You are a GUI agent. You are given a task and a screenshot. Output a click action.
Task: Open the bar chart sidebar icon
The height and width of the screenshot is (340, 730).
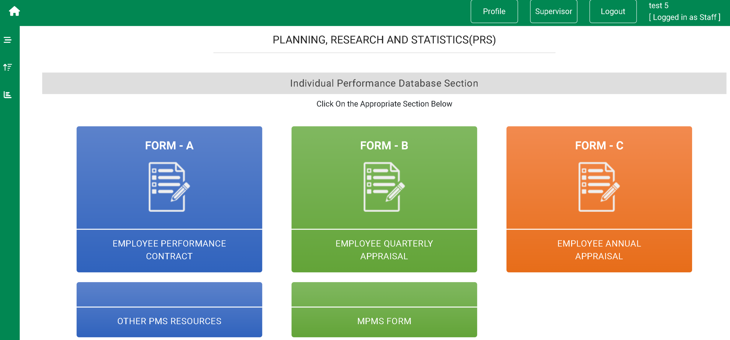pyautogui.click(x=8, y=95)
